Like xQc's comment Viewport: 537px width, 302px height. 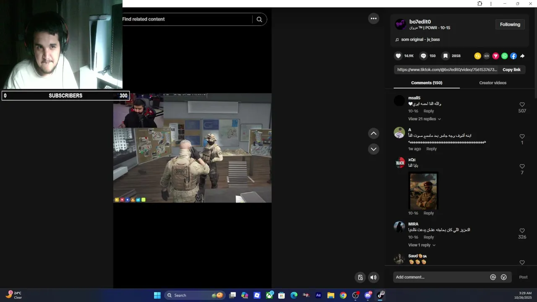point(522,167)
